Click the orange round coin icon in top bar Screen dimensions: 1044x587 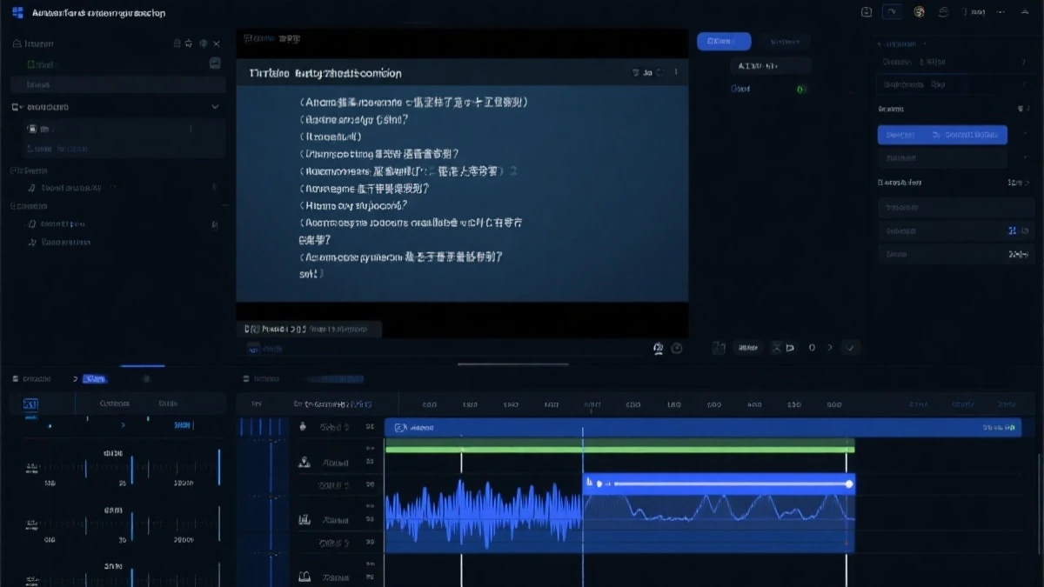(919, 12)
